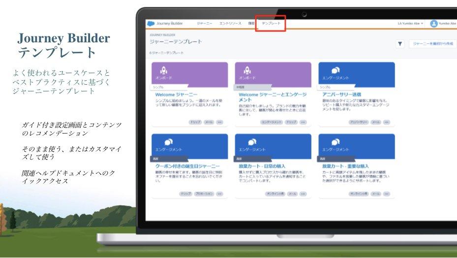Click メール tag on 放棄カート - 重要な購入 card

pos(376,194)
